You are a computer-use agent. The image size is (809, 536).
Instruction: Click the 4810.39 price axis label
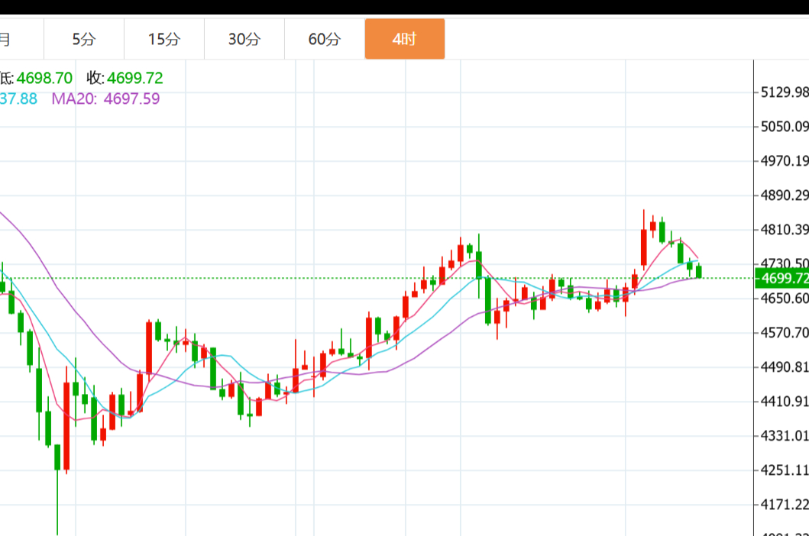pyautogui.click(x=784, y=230)
